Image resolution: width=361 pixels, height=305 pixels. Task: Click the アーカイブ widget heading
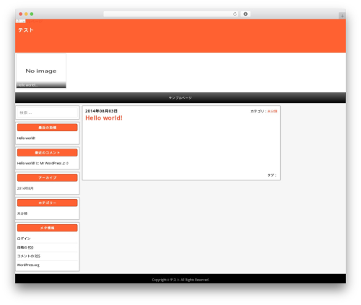click(48, 177)
